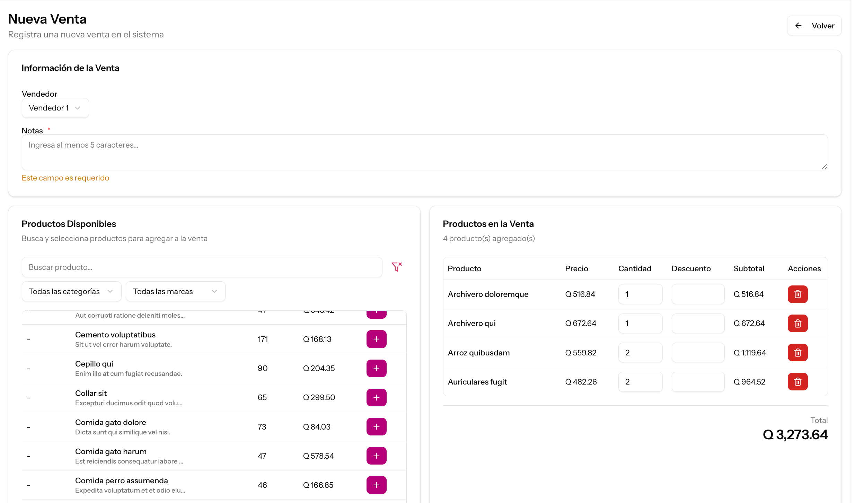Add Cepillo qui to the sale

[x=376, y=368]
